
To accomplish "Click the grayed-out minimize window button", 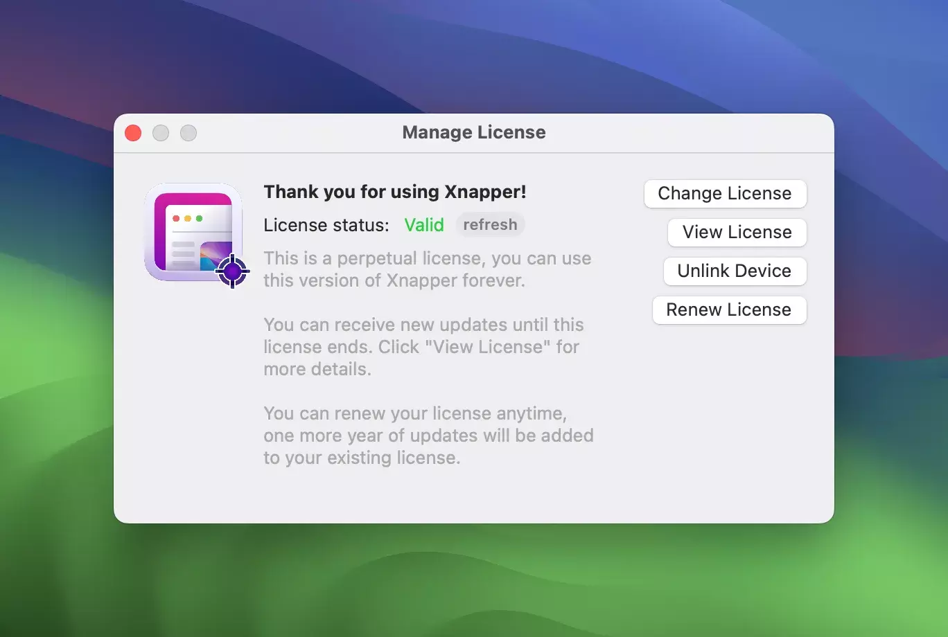I will pos(161,133).
